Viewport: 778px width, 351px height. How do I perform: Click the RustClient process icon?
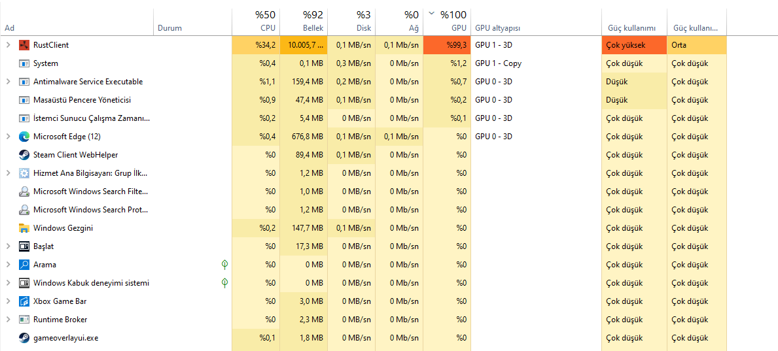click(24, 45)
